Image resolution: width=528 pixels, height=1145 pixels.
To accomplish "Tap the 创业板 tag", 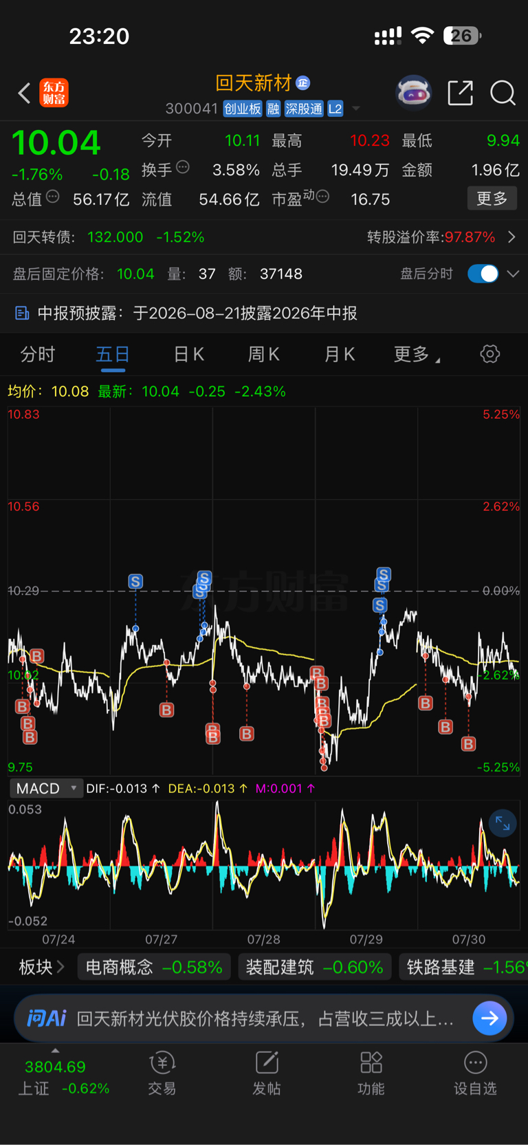I will tap(242, 109).
